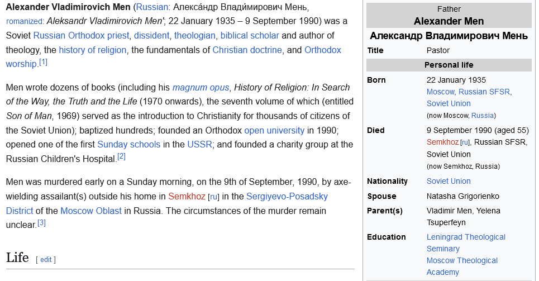Viewport: 539px width, 281px height.
Task: Click the Cyrillic name Александр Владимирович Мень in infobox
Action: coord(449,36)
